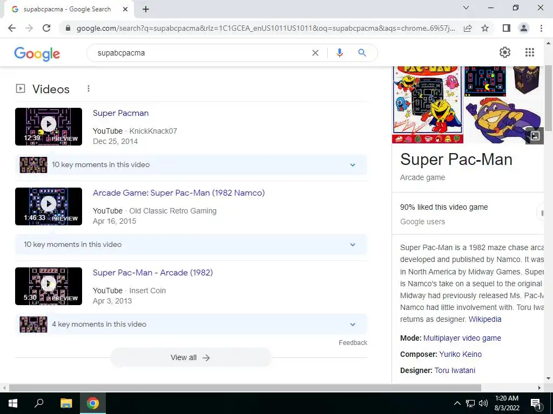Click the network tray icon
This screenshot has height=414, width=553.
tap(470, 403)
